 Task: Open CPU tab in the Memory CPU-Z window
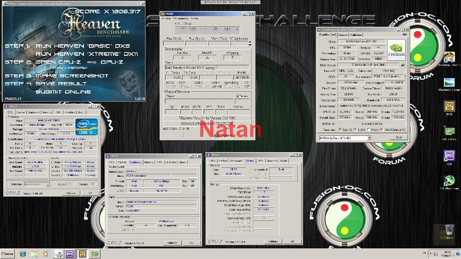[212, 161]
